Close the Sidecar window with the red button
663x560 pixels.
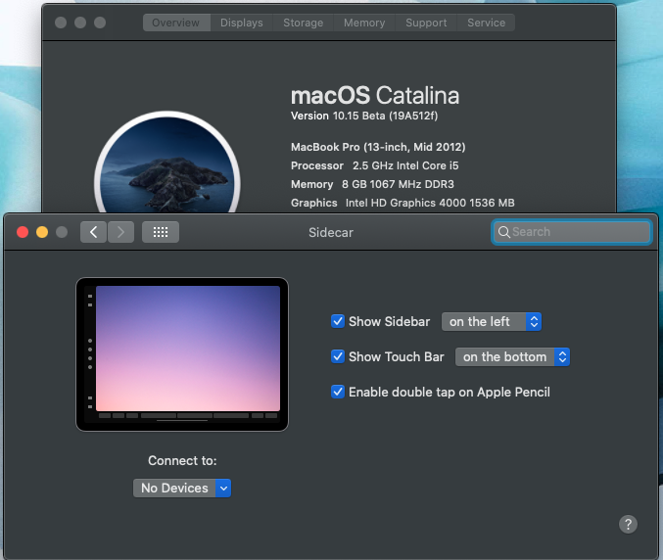point(23,232)
